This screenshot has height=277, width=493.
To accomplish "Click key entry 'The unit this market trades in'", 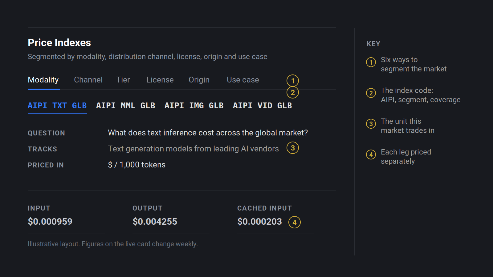I will (x=407, y=126).
